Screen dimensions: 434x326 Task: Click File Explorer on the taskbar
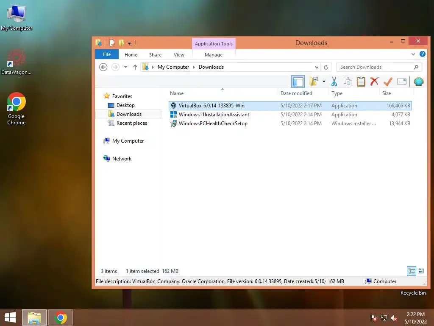(34, 318)
